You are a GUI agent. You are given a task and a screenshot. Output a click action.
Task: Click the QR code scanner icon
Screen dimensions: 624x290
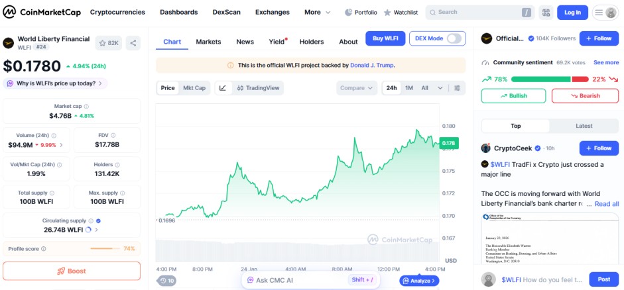click(546, 13)
